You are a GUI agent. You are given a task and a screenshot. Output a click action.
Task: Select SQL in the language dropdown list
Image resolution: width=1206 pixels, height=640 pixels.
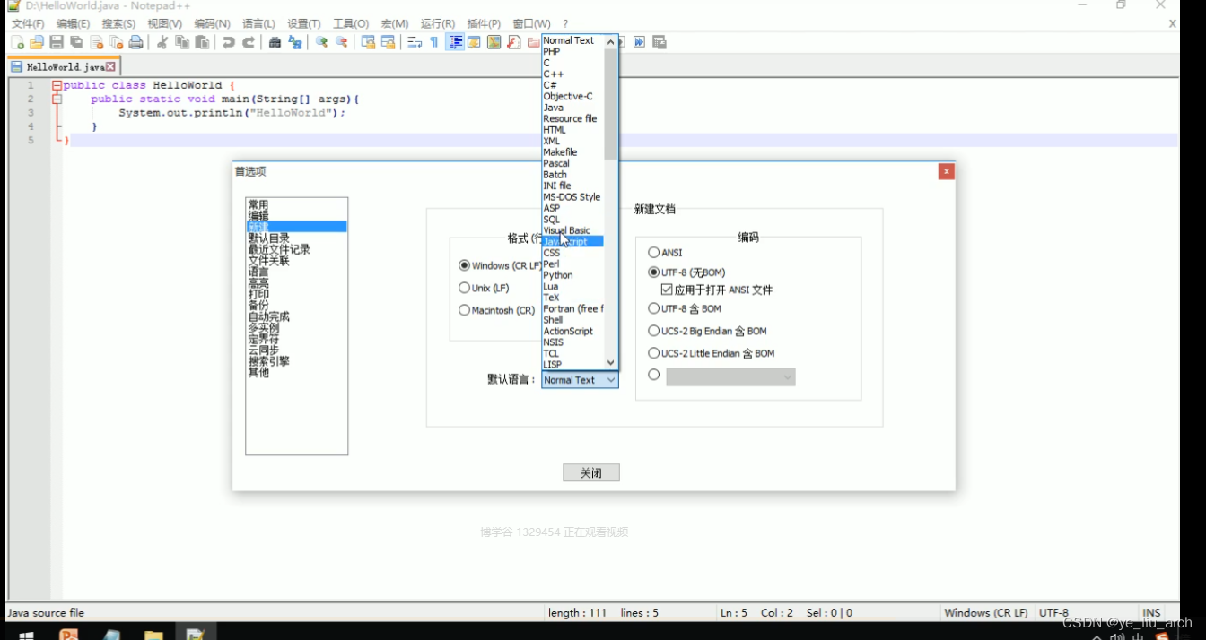[573, 220]
